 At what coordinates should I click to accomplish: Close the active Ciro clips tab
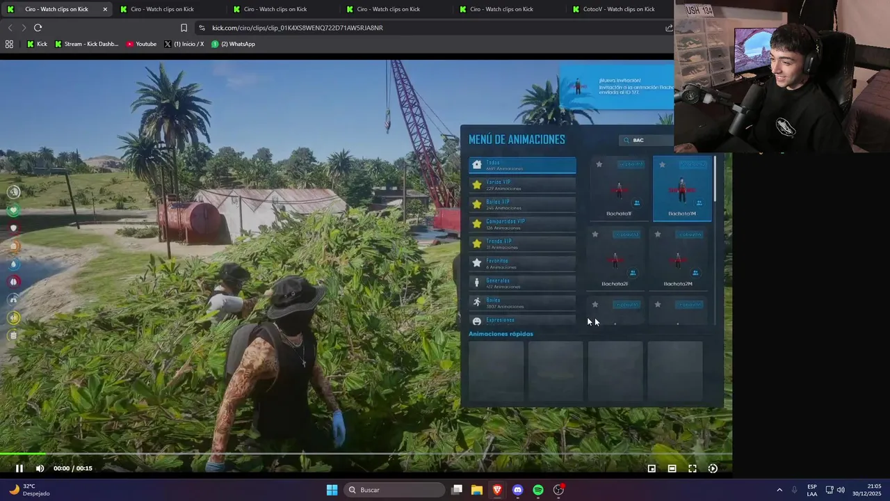click(x=105, y=9)
